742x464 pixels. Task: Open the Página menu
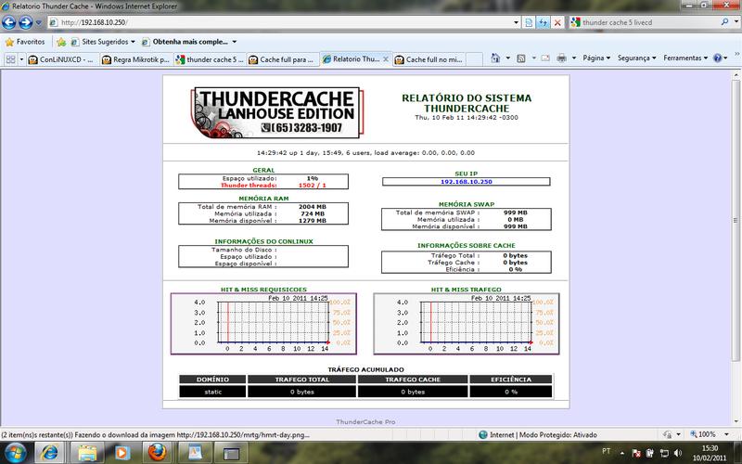596,58
